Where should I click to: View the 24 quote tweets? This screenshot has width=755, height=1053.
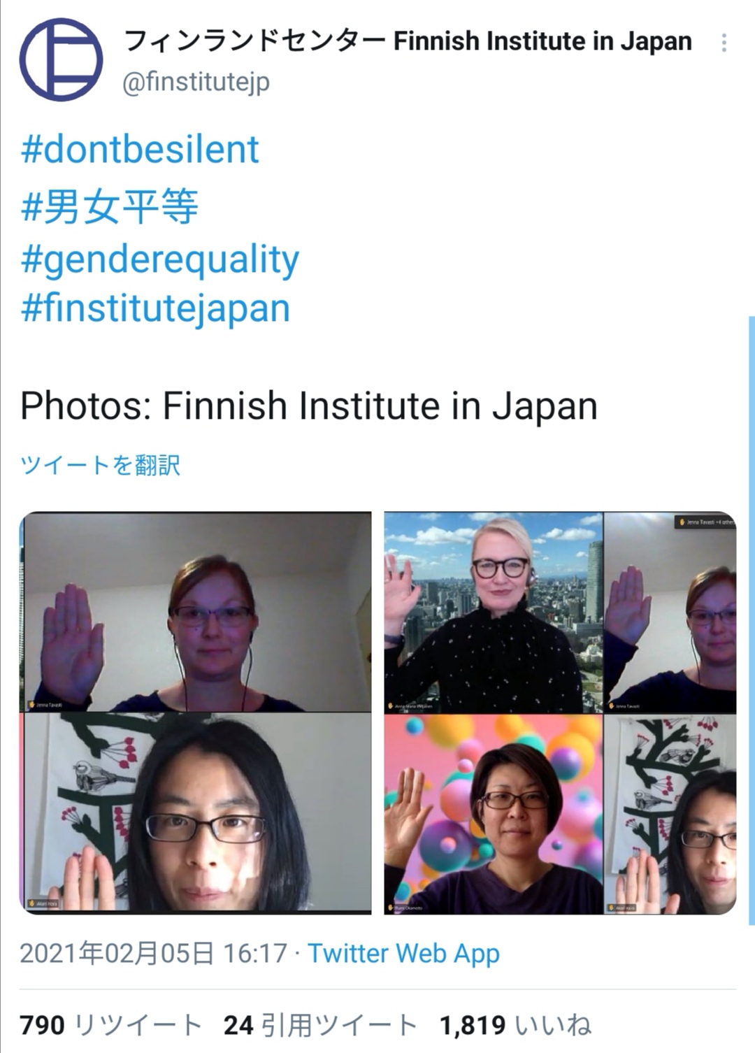click(x=320, y=1025)
